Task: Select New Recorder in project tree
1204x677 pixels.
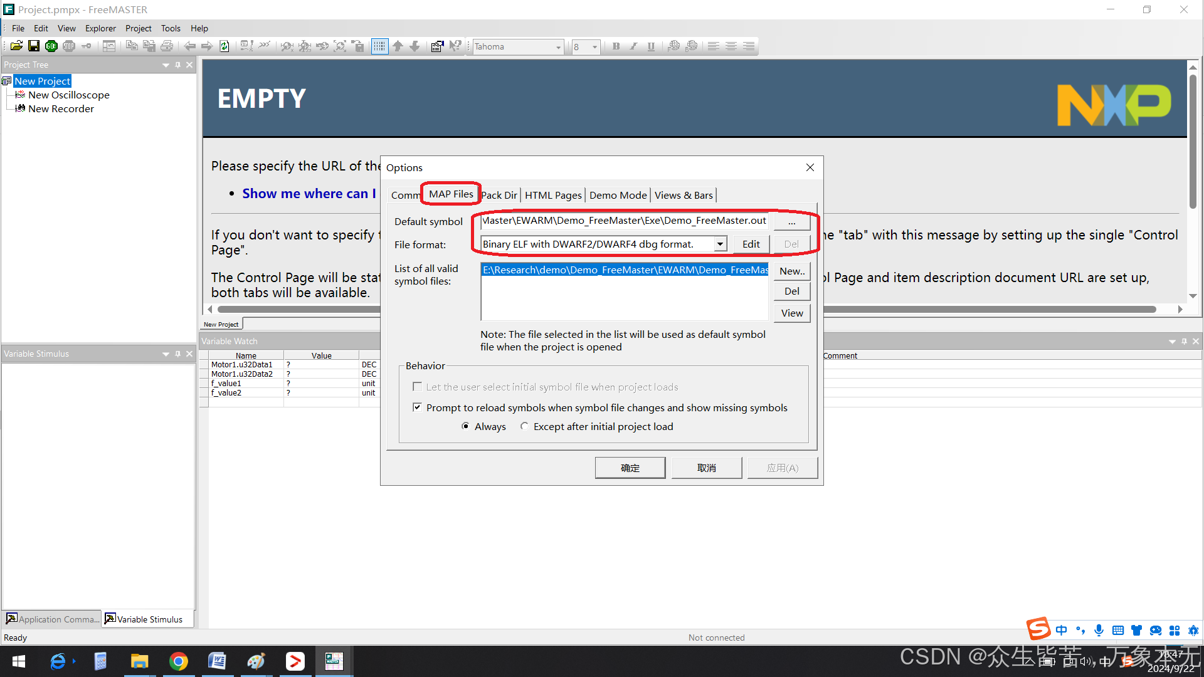Action: (61, 108)
